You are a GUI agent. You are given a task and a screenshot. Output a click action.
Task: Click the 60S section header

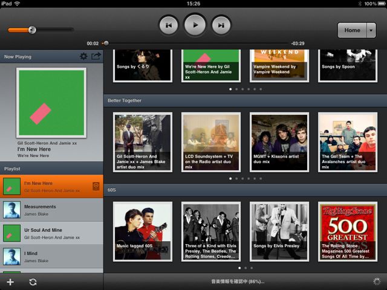pyautogui.click(x=246, y=190)
